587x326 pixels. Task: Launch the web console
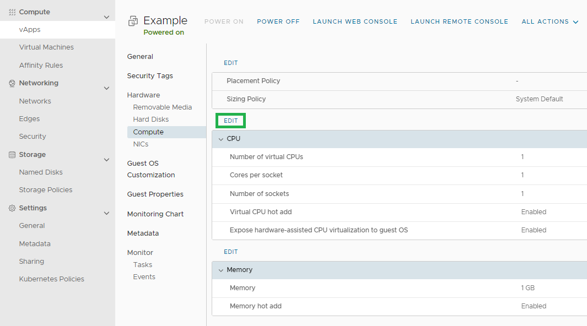[355, 21]
